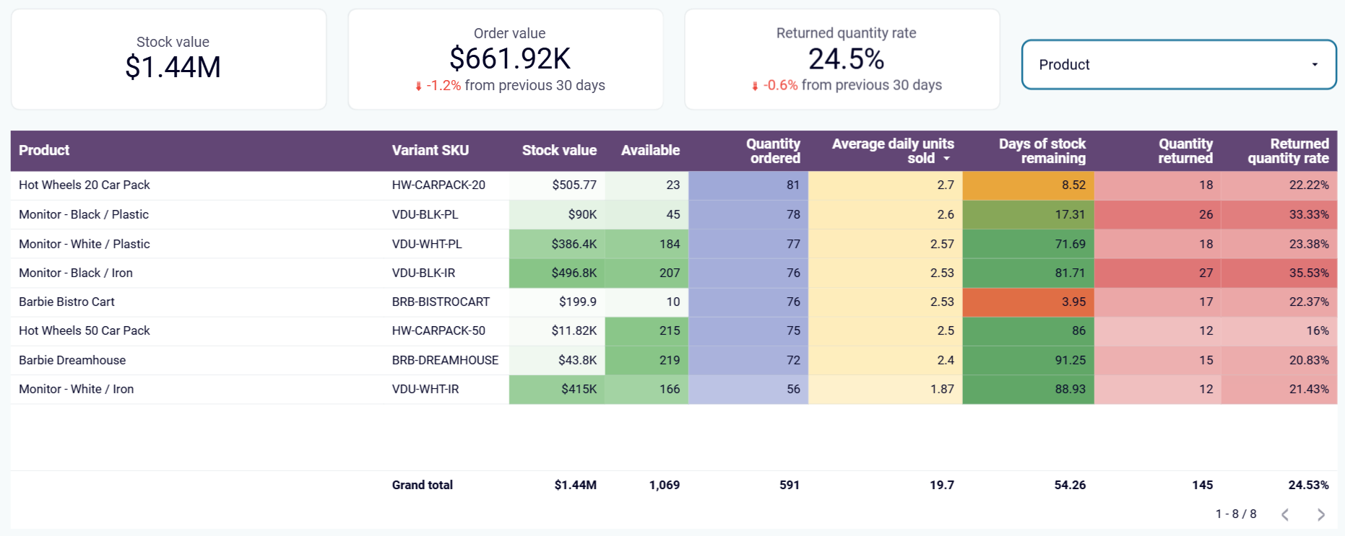Click stock value $505.77 cell

(x=557, y=185)
